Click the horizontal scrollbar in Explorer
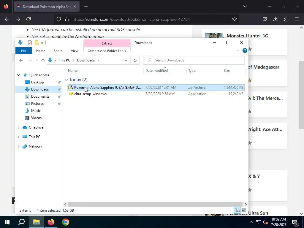 [x=155, y=204]
